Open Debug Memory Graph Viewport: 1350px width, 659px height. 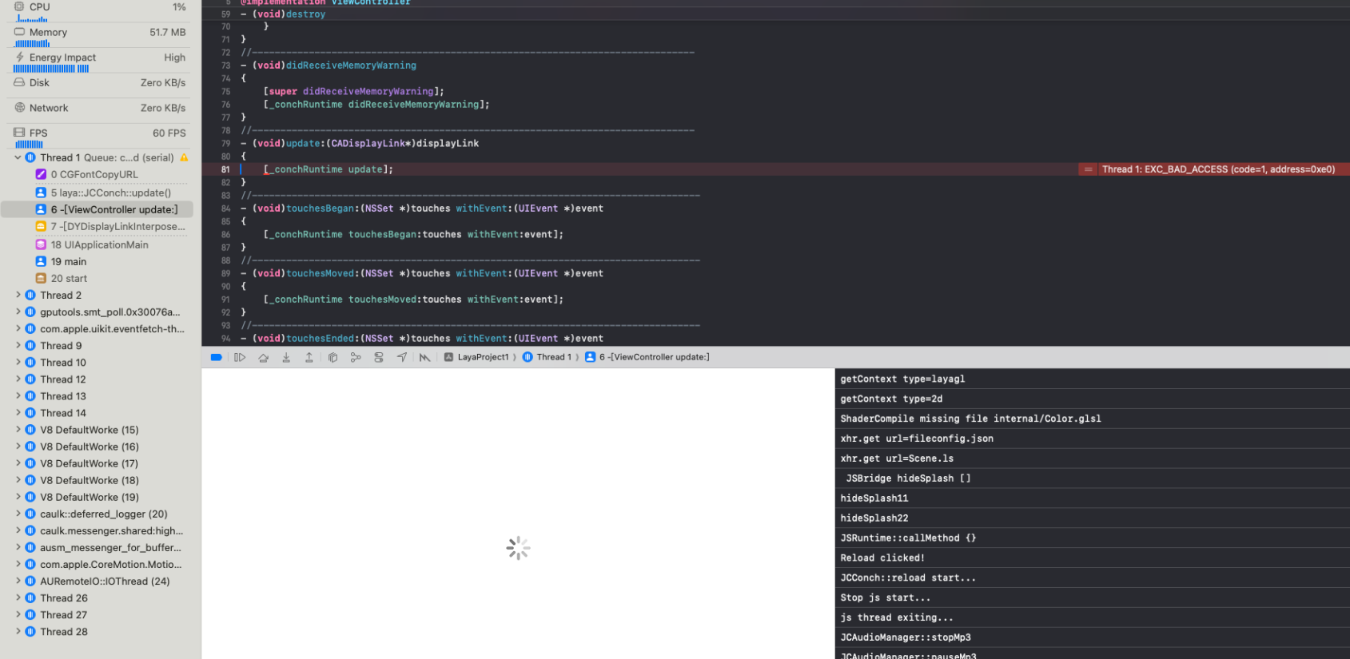click(356, 357)
